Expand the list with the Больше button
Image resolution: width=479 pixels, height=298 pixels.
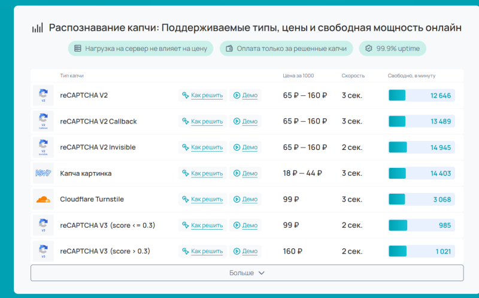coord(247,273)
